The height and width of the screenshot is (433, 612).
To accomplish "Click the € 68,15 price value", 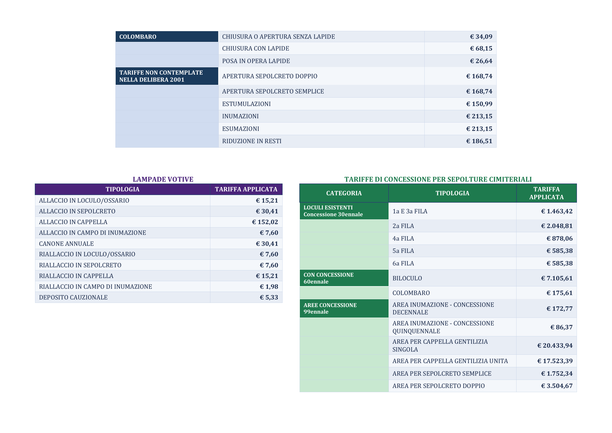I will pyautogui.click(x=481, y=48).
